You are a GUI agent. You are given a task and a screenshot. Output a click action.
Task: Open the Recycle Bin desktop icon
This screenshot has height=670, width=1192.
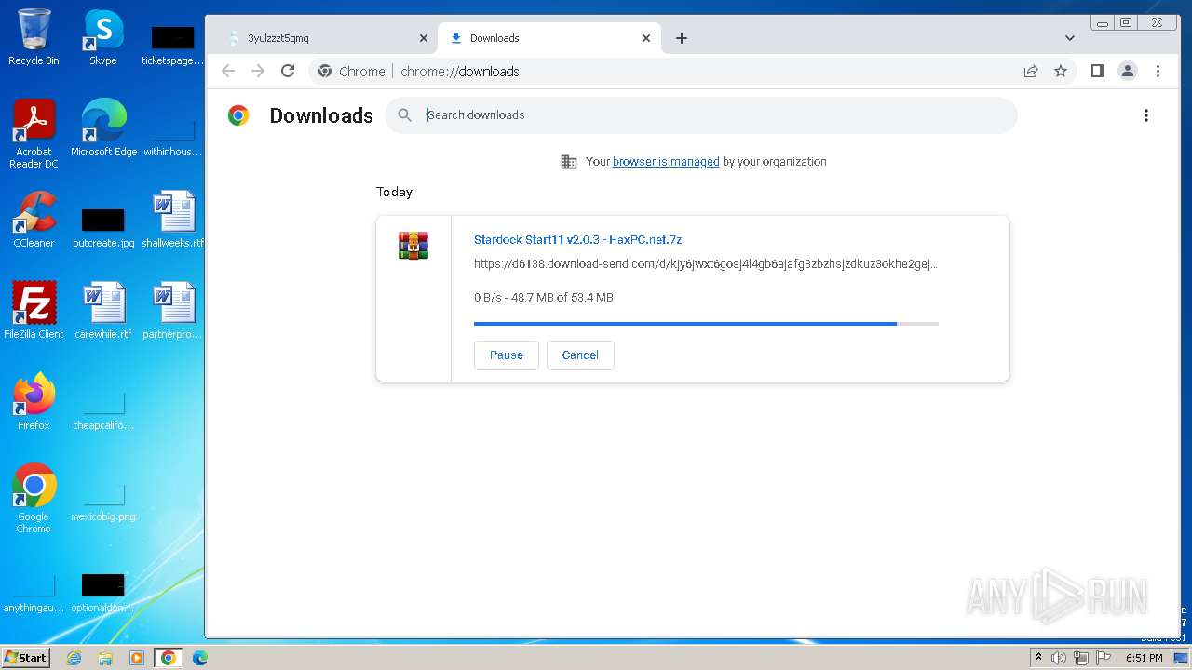coord(34,37)
